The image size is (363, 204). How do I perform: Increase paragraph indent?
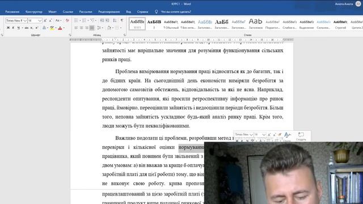point(107,20)
